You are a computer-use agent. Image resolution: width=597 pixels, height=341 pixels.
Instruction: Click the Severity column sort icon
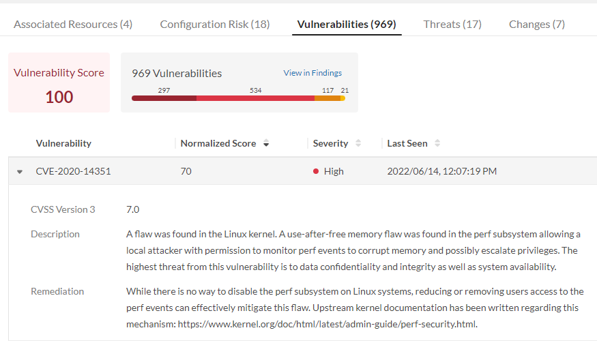358,144
